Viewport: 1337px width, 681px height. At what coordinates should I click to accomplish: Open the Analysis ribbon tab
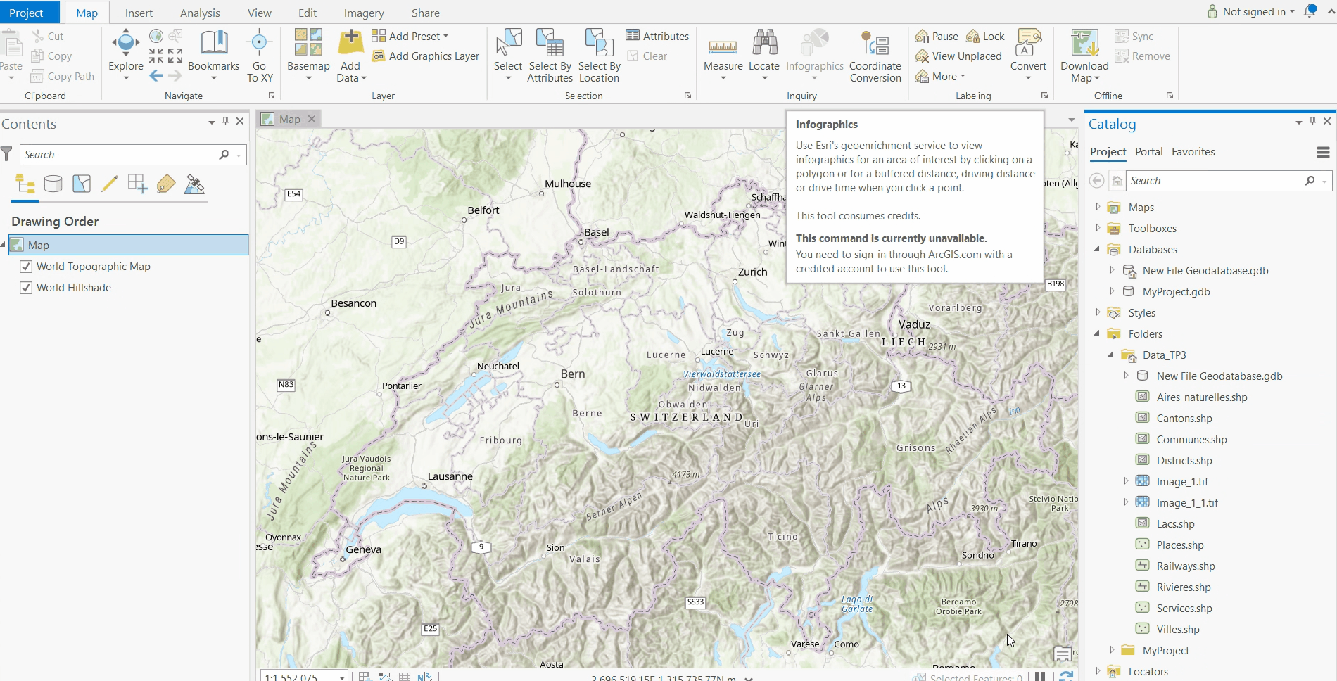point(200,13)
